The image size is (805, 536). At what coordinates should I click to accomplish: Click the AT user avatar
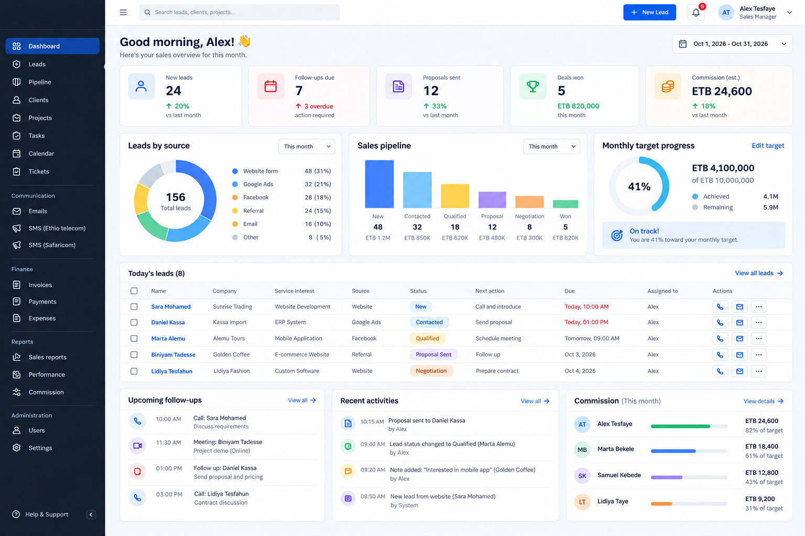point(726,13)
